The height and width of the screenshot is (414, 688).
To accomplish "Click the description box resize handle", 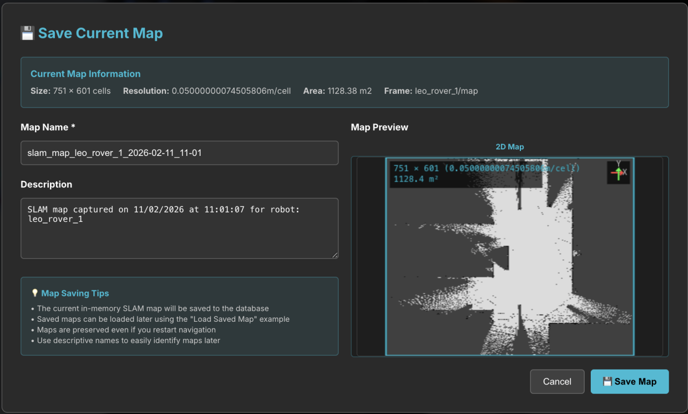I will pyautogui.click(x=335, y=255).
